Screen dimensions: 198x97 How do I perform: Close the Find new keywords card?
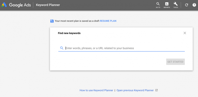coord(185,33)
